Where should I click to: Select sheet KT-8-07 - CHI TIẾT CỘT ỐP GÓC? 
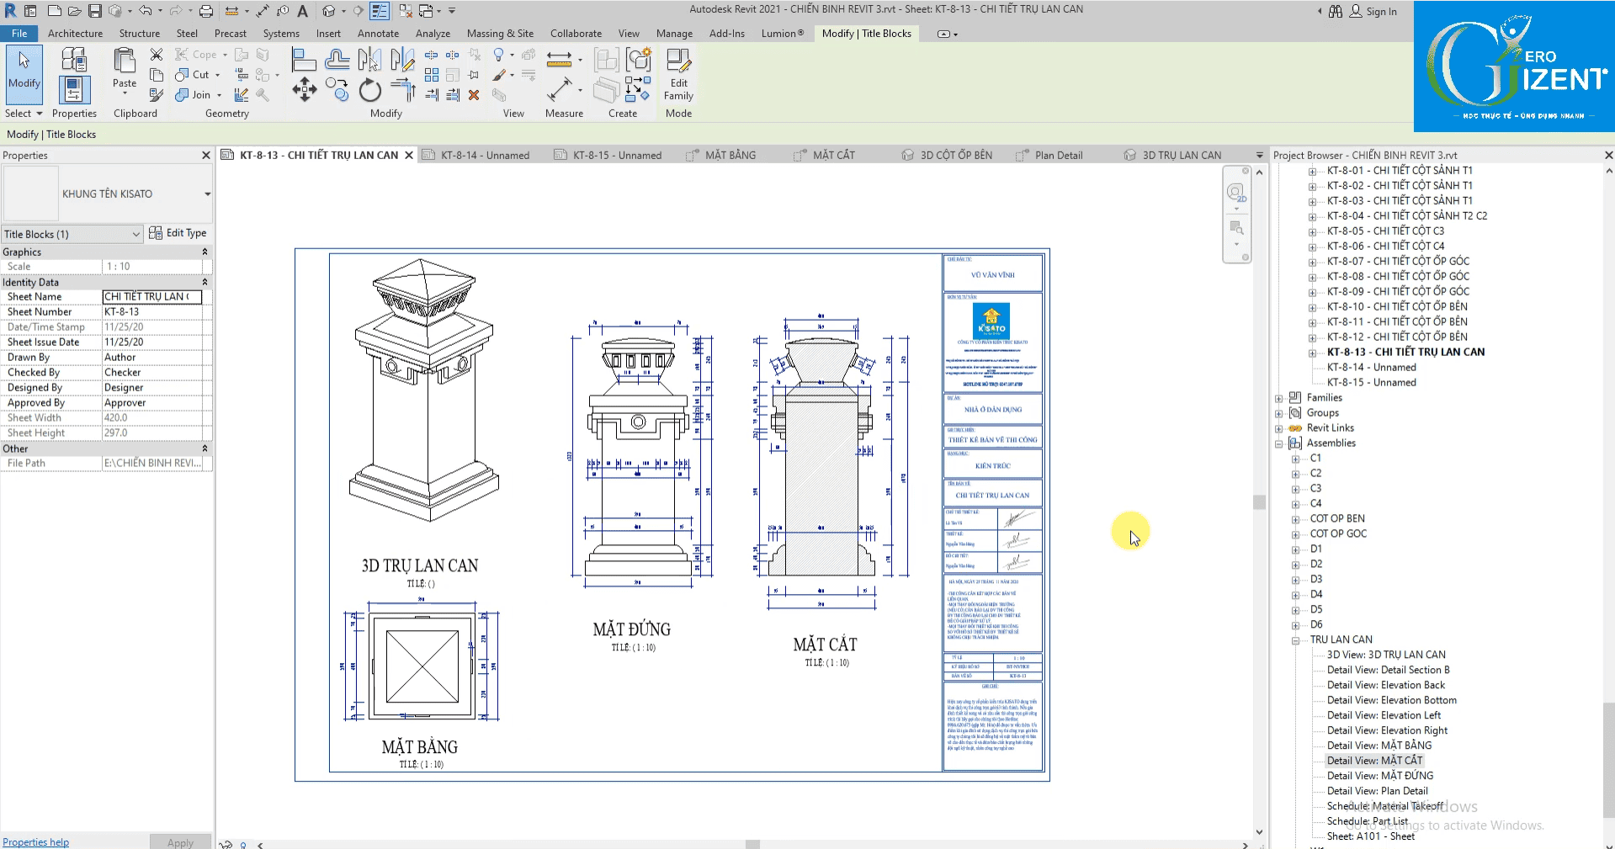pyautogui.click(x=1398, y=262)
